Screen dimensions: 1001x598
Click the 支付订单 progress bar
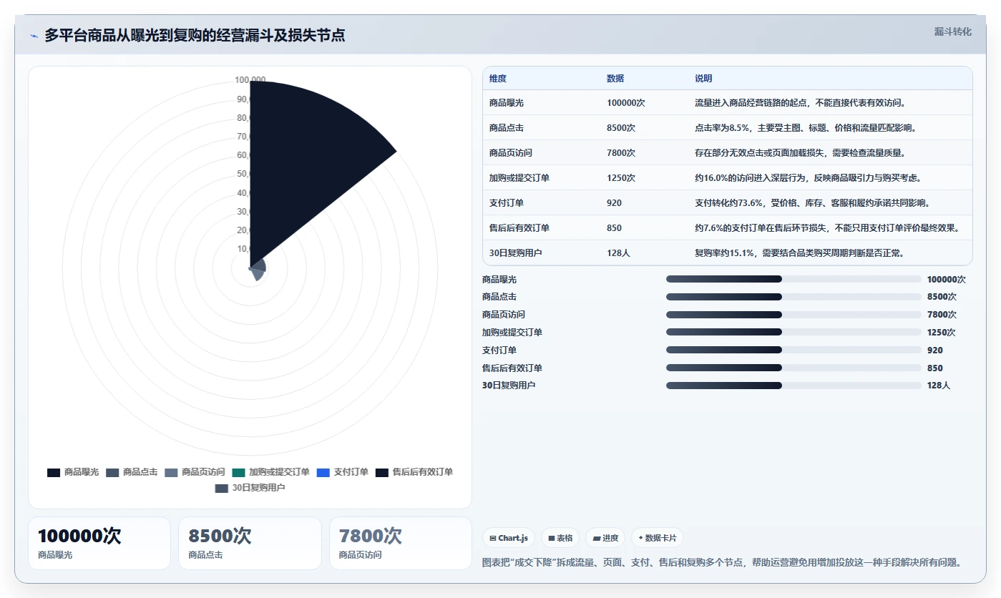pos(794,350)
